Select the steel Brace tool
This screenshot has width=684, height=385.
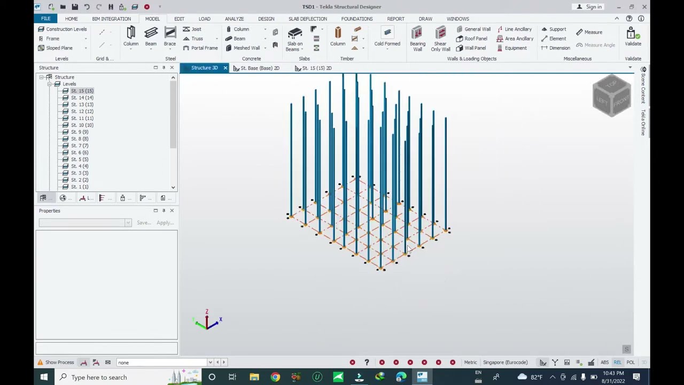pos(170,37)
